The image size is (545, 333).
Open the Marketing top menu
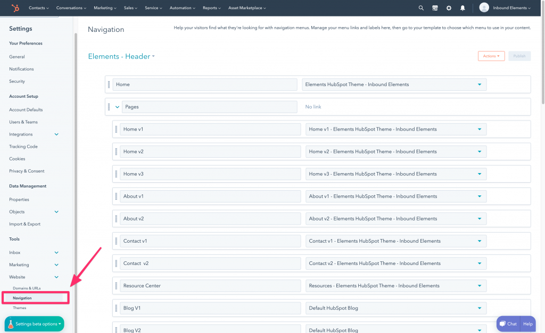(x=105, y=7)
